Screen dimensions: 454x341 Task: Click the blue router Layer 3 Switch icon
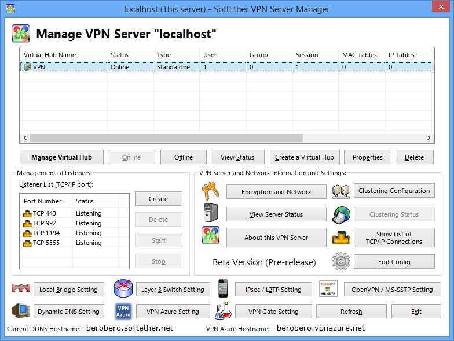click(123, 288)
